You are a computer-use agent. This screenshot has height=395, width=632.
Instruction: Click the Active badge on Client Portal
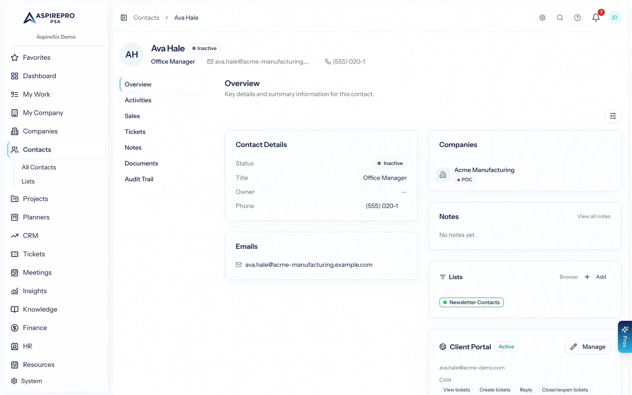coord(506,347)
